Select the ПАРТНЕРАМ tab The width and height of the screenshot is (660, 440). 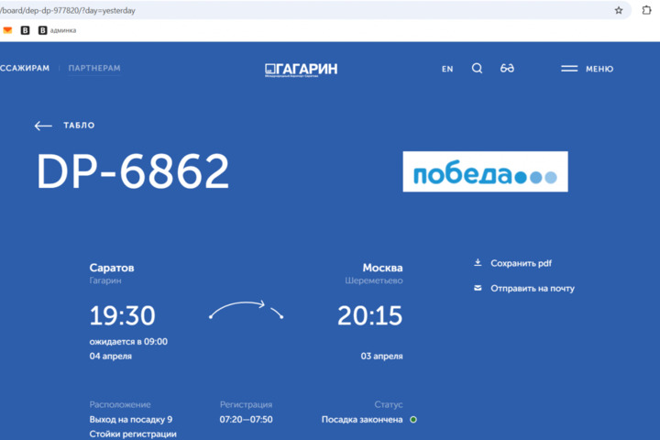pos(94,69)
